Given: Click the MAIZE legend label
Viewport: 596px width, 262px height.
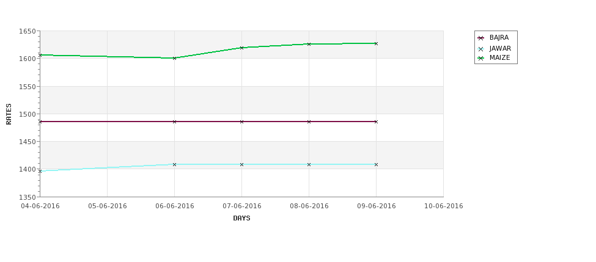Looking at the screenshot, I should pos(499,58).
